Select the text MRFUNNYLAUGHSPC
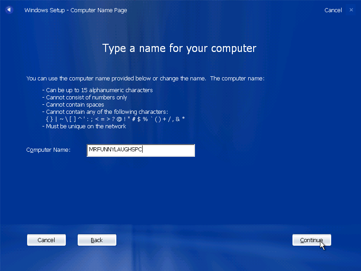The image size is (361, 271). pyautogui.click(x=116, y=150)
